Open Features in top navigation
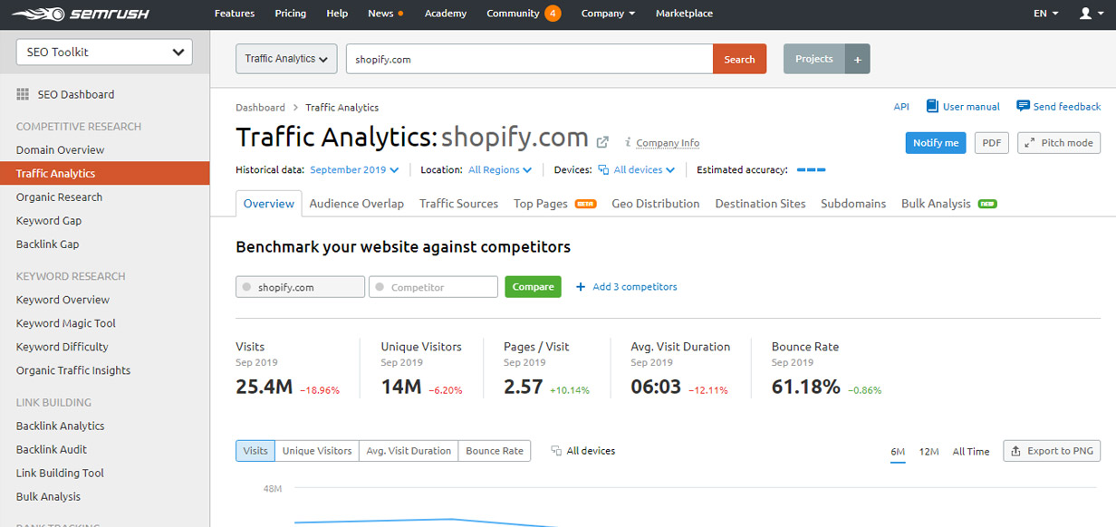The width and height of the screenshot is (1116, 527). pyautogui.click(x=235, y=14)
